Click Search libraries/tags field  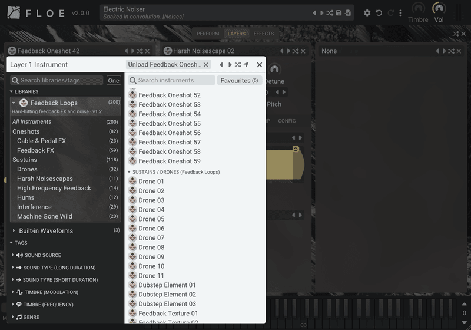(57, 80)
